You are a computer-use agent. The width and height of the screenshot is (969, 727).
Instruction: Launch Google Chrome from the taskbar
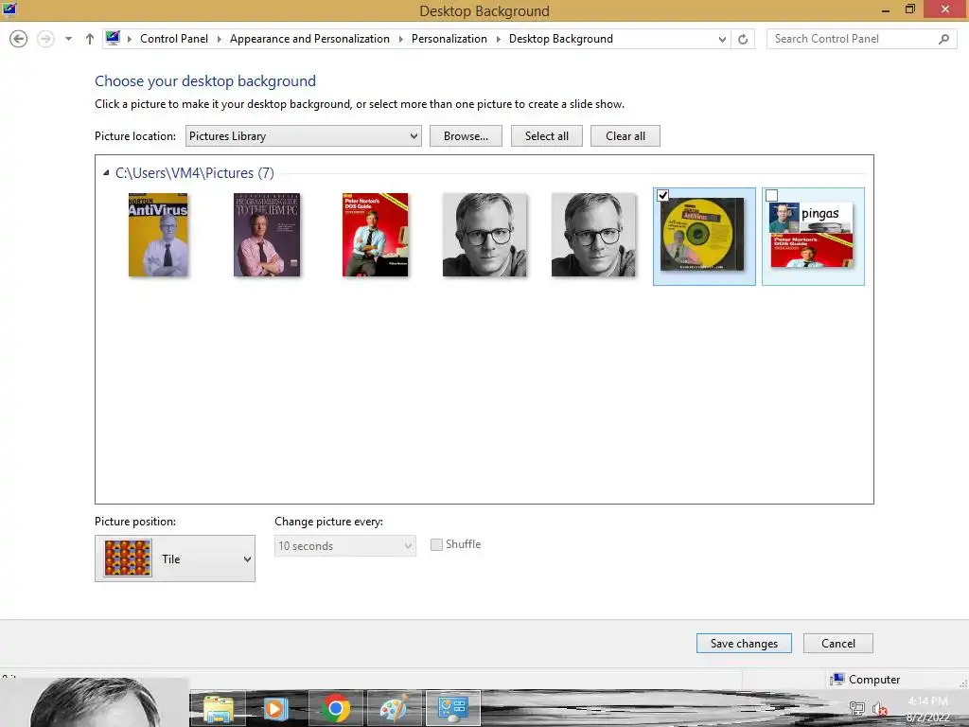335,708
